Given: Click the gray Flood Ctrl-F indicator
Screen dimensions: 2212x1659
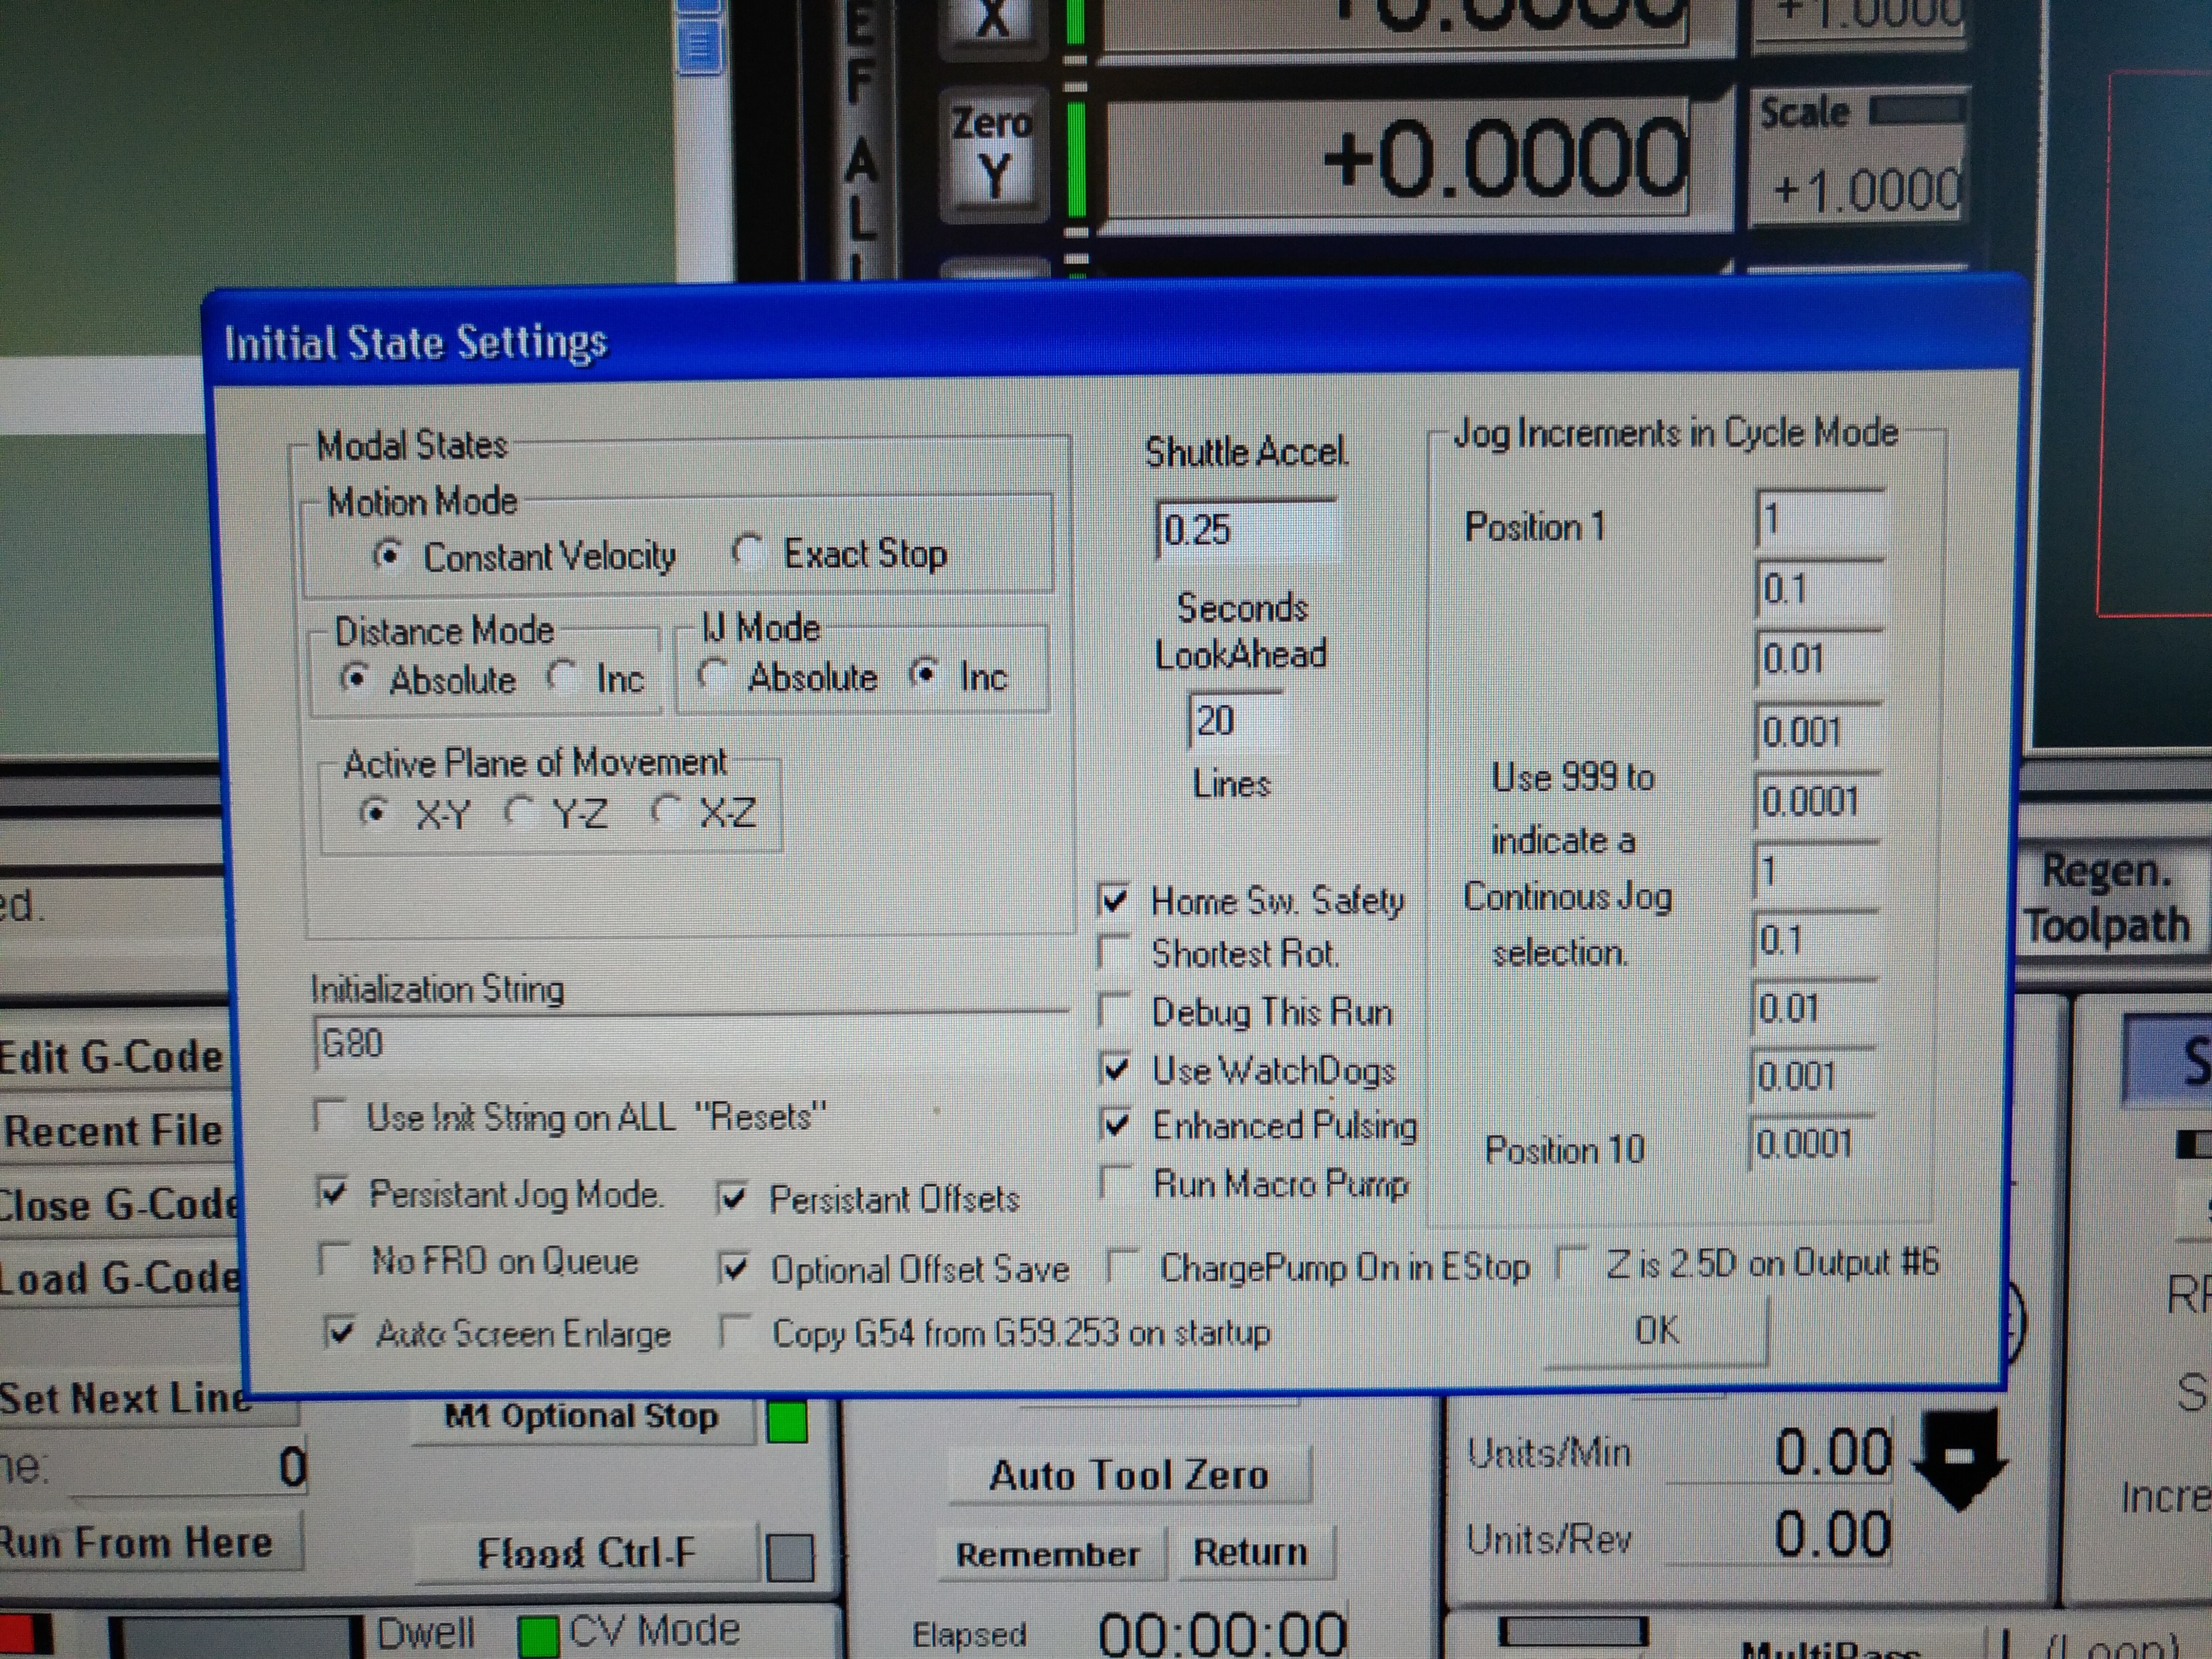Looking at the screenshot, I should click(x=789, y=1557).
